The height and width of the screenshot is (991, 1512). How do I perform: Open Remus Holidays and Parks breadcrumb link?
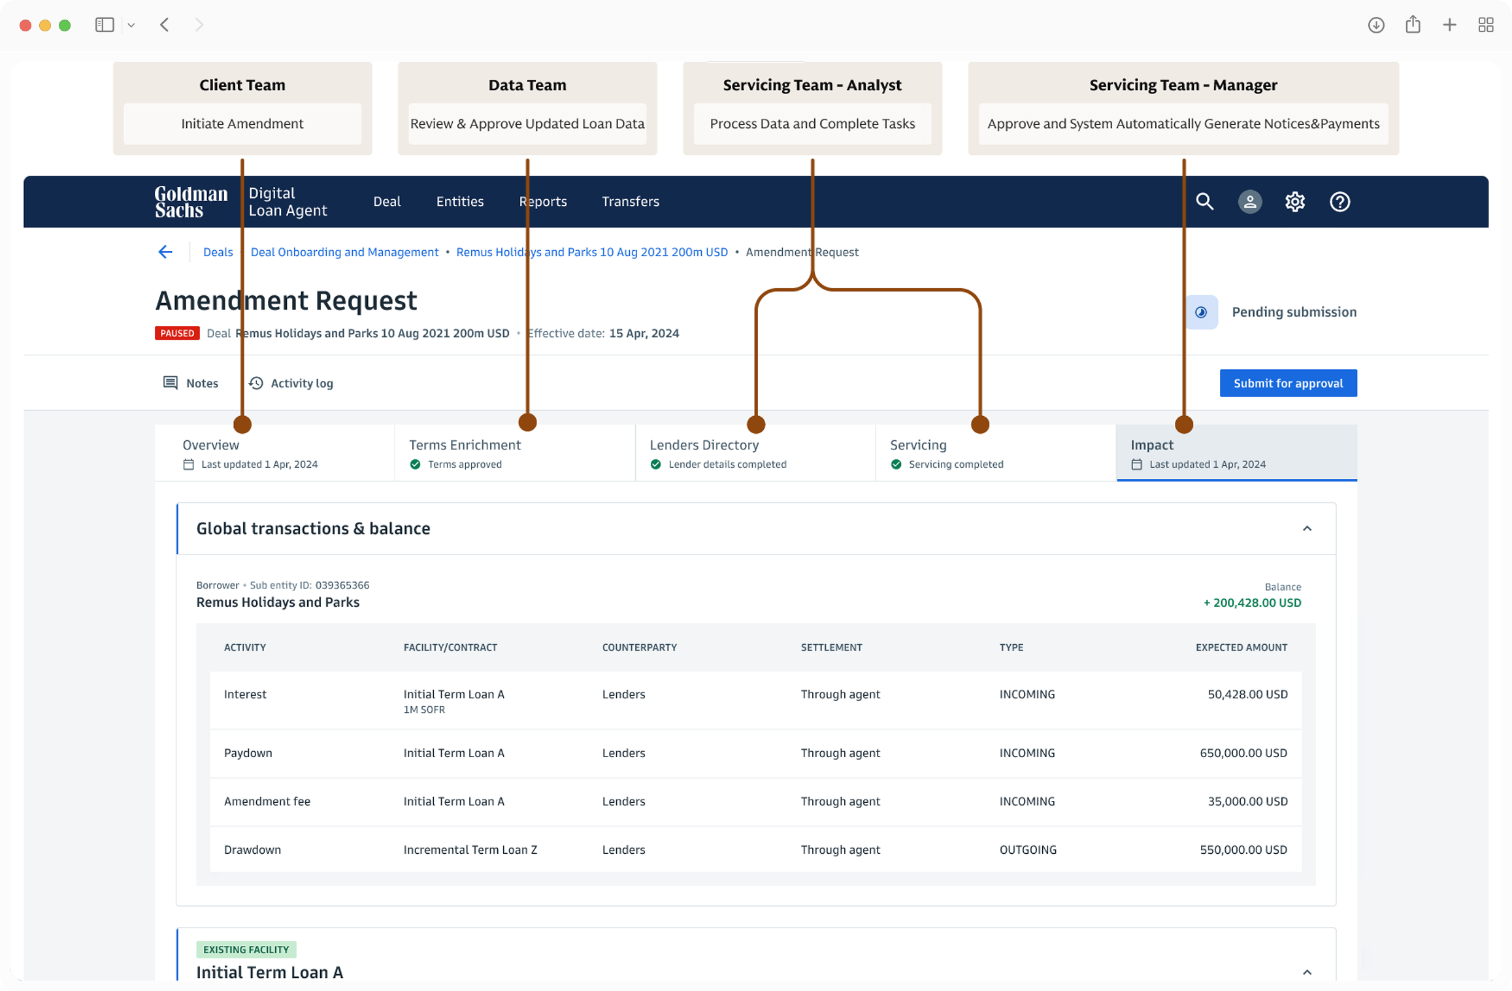[x=592, y=252]
